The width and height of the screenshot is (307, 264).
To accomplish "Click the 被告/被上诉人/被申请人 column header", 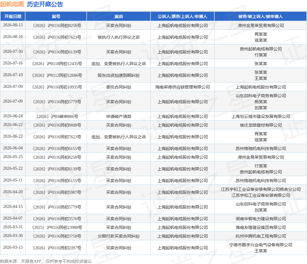I will (261, 16).
